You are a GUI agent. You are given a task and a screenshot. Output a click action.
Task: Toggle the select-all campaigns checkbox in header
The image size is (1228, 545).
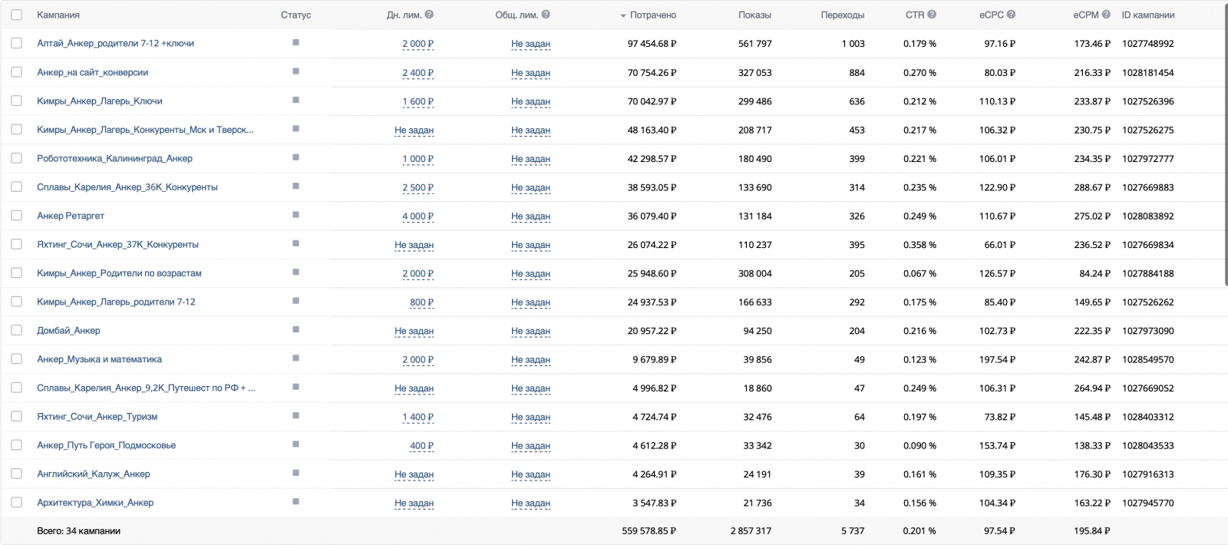[x=16, y=15]
